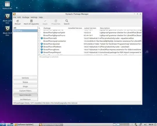The width and height of the screenshot is (157, 126).
Task: Open the Settings menu
Action: [34, 17]
